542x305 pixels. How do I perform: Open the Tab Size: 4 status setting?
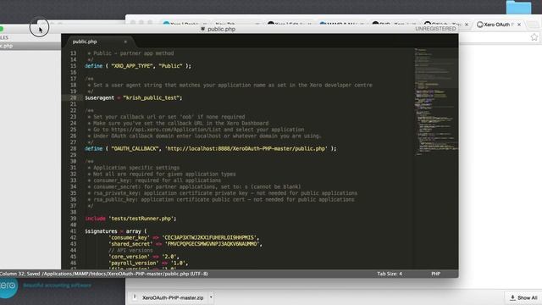(x=390, y=274)
